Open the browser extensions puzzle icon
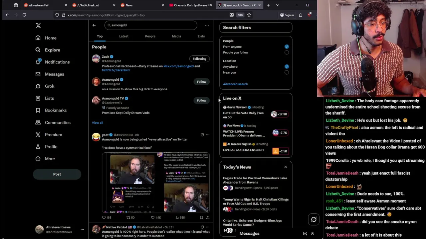 [x=300, y=15]
